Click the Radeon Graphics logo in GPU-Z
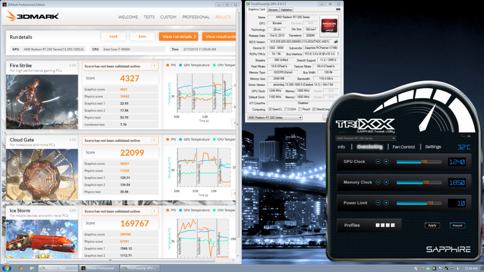Viewport: 484px width, 272px height. pos(329,26)
